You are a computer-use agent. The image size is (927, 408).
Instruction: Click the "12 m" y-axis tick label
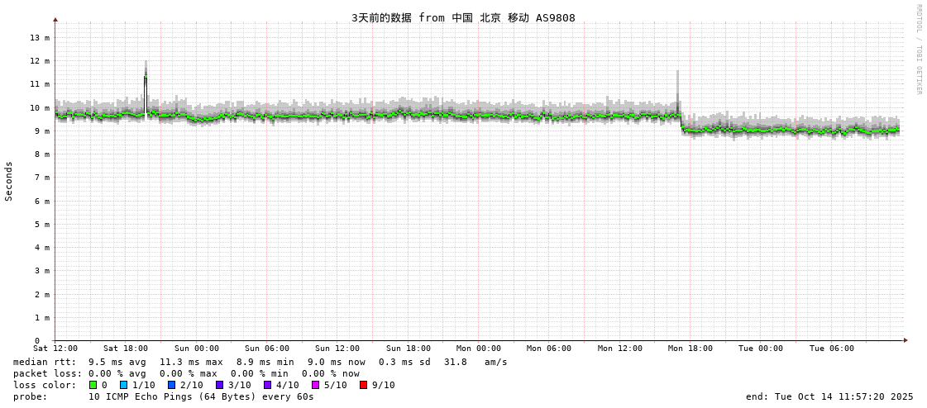coord(40,61)
